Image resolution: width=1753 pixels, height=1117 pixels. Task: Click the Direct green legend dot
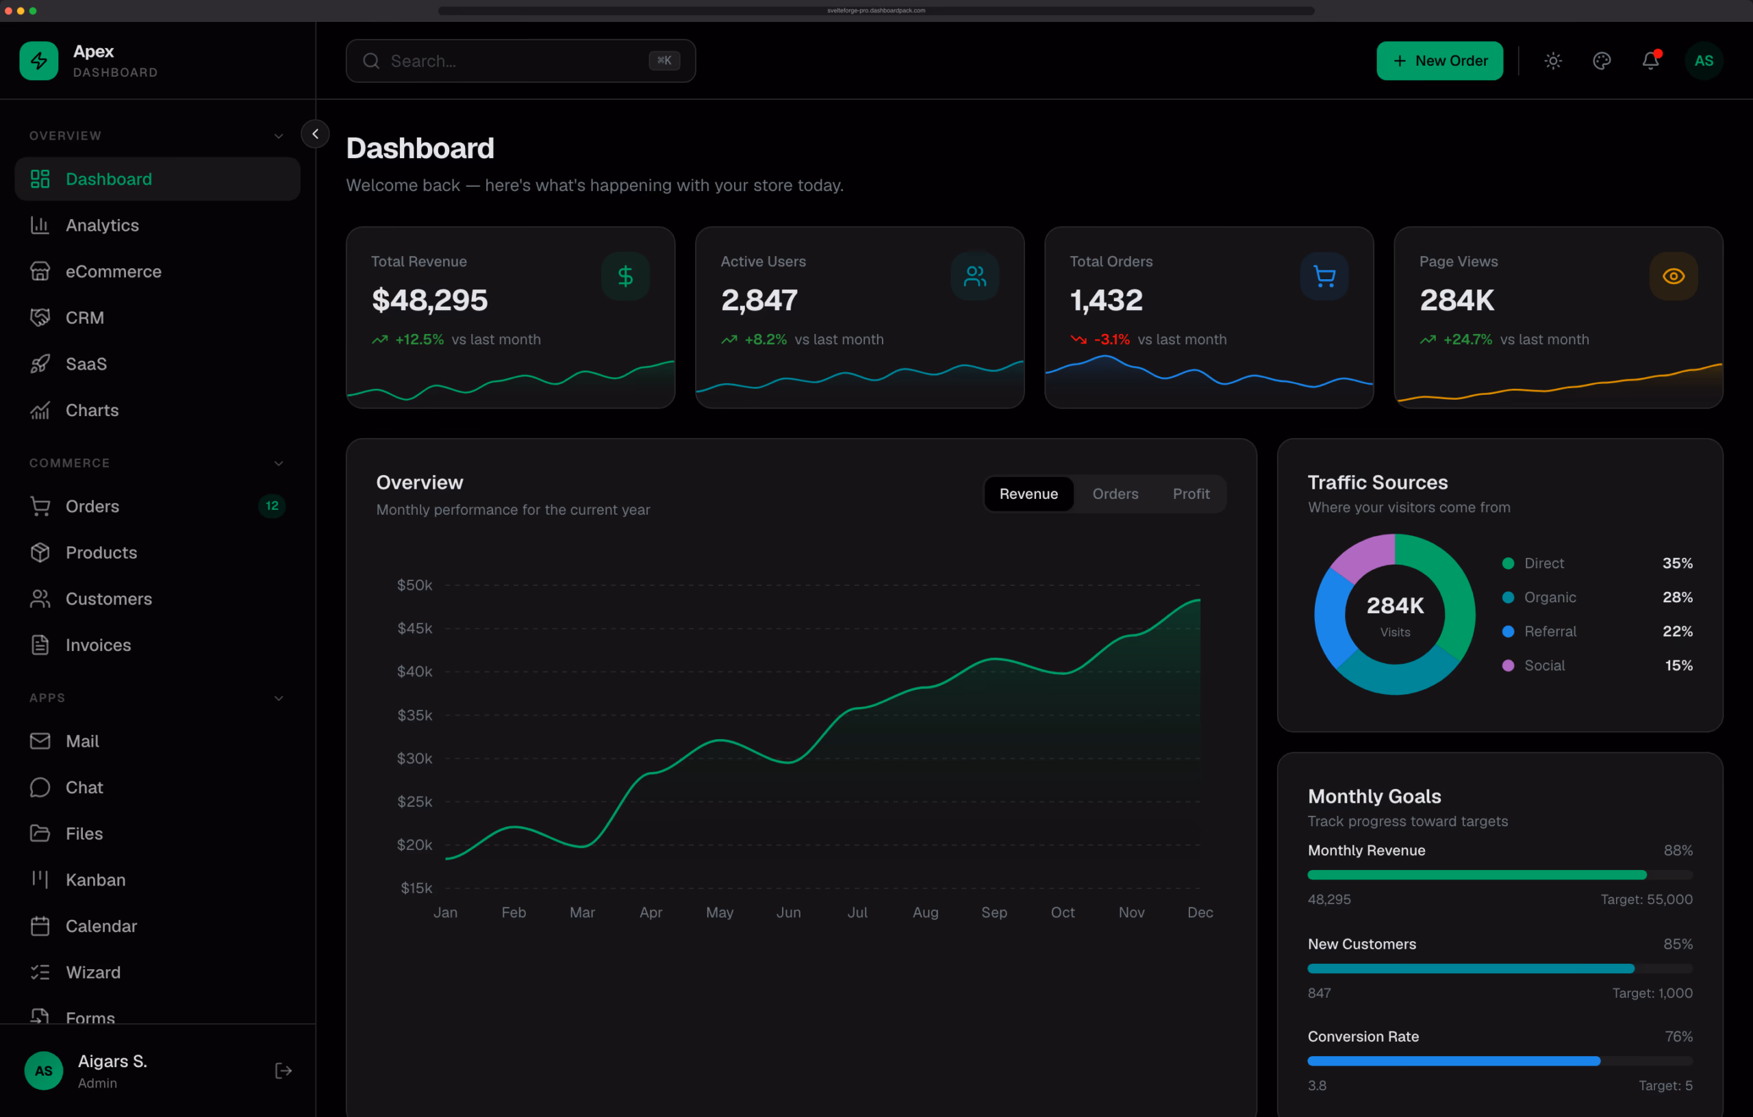(1509, 564)
